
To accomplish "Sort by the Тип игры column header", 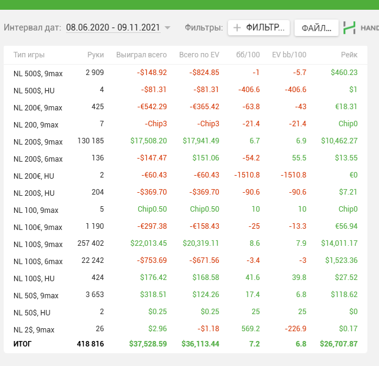I will click(29, 55).
